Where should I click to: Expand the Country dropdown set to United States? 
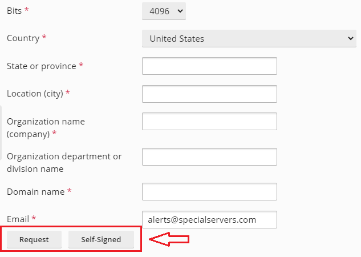[x=249, y=38]
